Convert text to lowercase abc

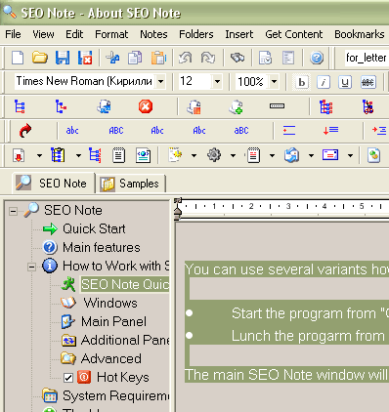72,131
